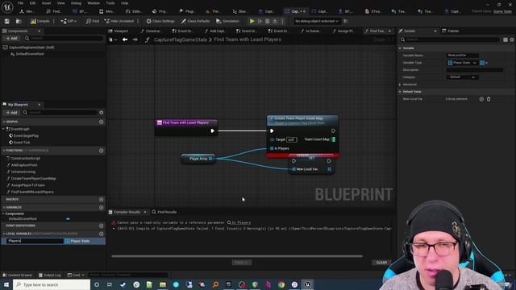Compile the blueprint

coord(40,21)
